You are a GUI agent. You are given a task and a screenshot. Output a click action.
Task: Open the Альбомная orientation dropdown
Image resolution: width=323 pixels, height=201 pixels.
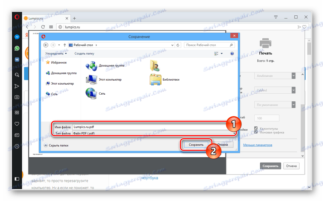click(275, 76)
